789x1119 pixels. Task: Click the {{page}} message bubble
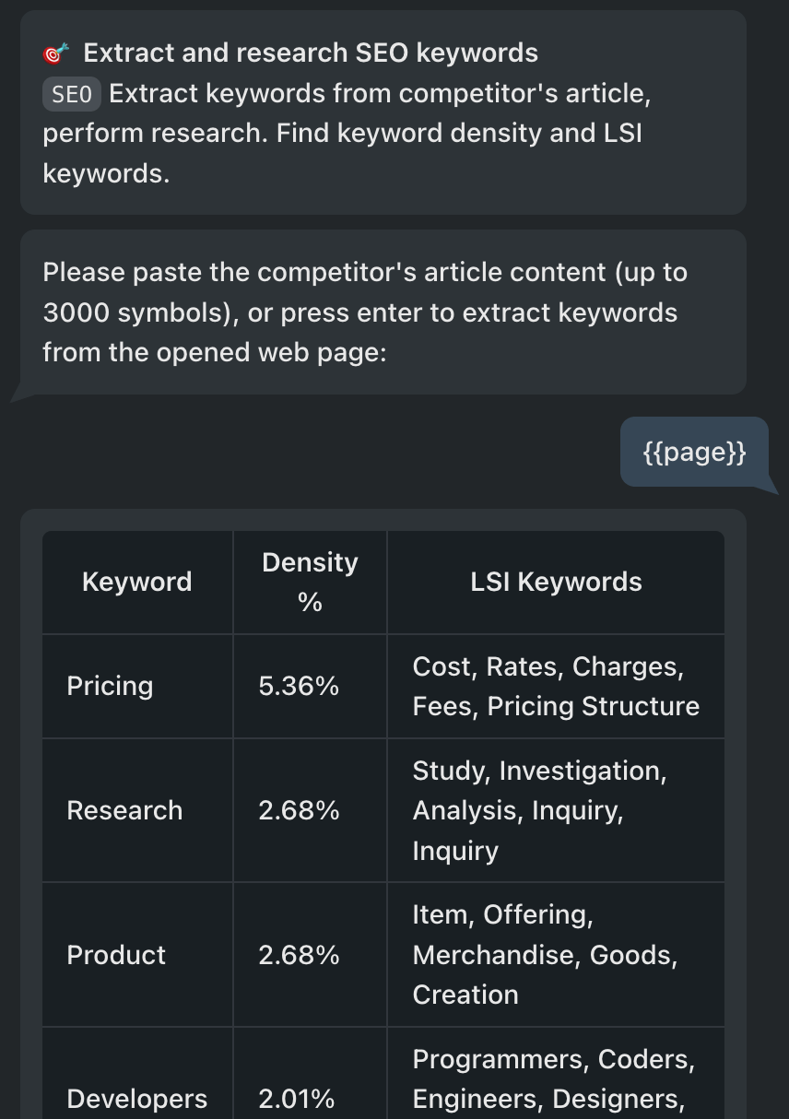[693, 453]
